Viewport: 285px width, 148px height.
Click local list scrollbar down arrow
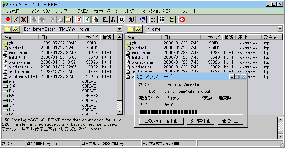(x=120, y=112)
